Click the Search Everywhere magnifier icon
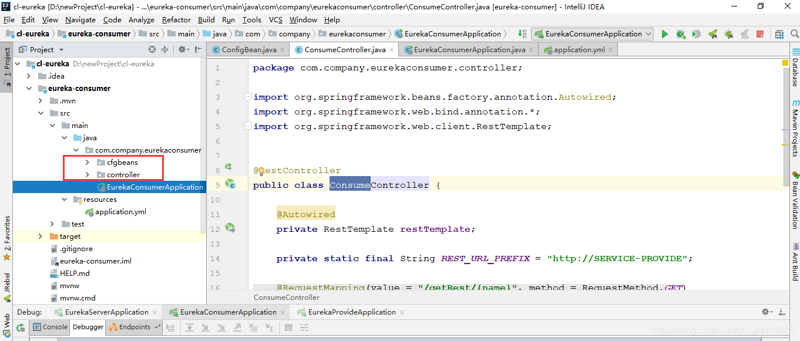This screenshot has height=341, width=800. pyautogui.click(x=794, y=34)
